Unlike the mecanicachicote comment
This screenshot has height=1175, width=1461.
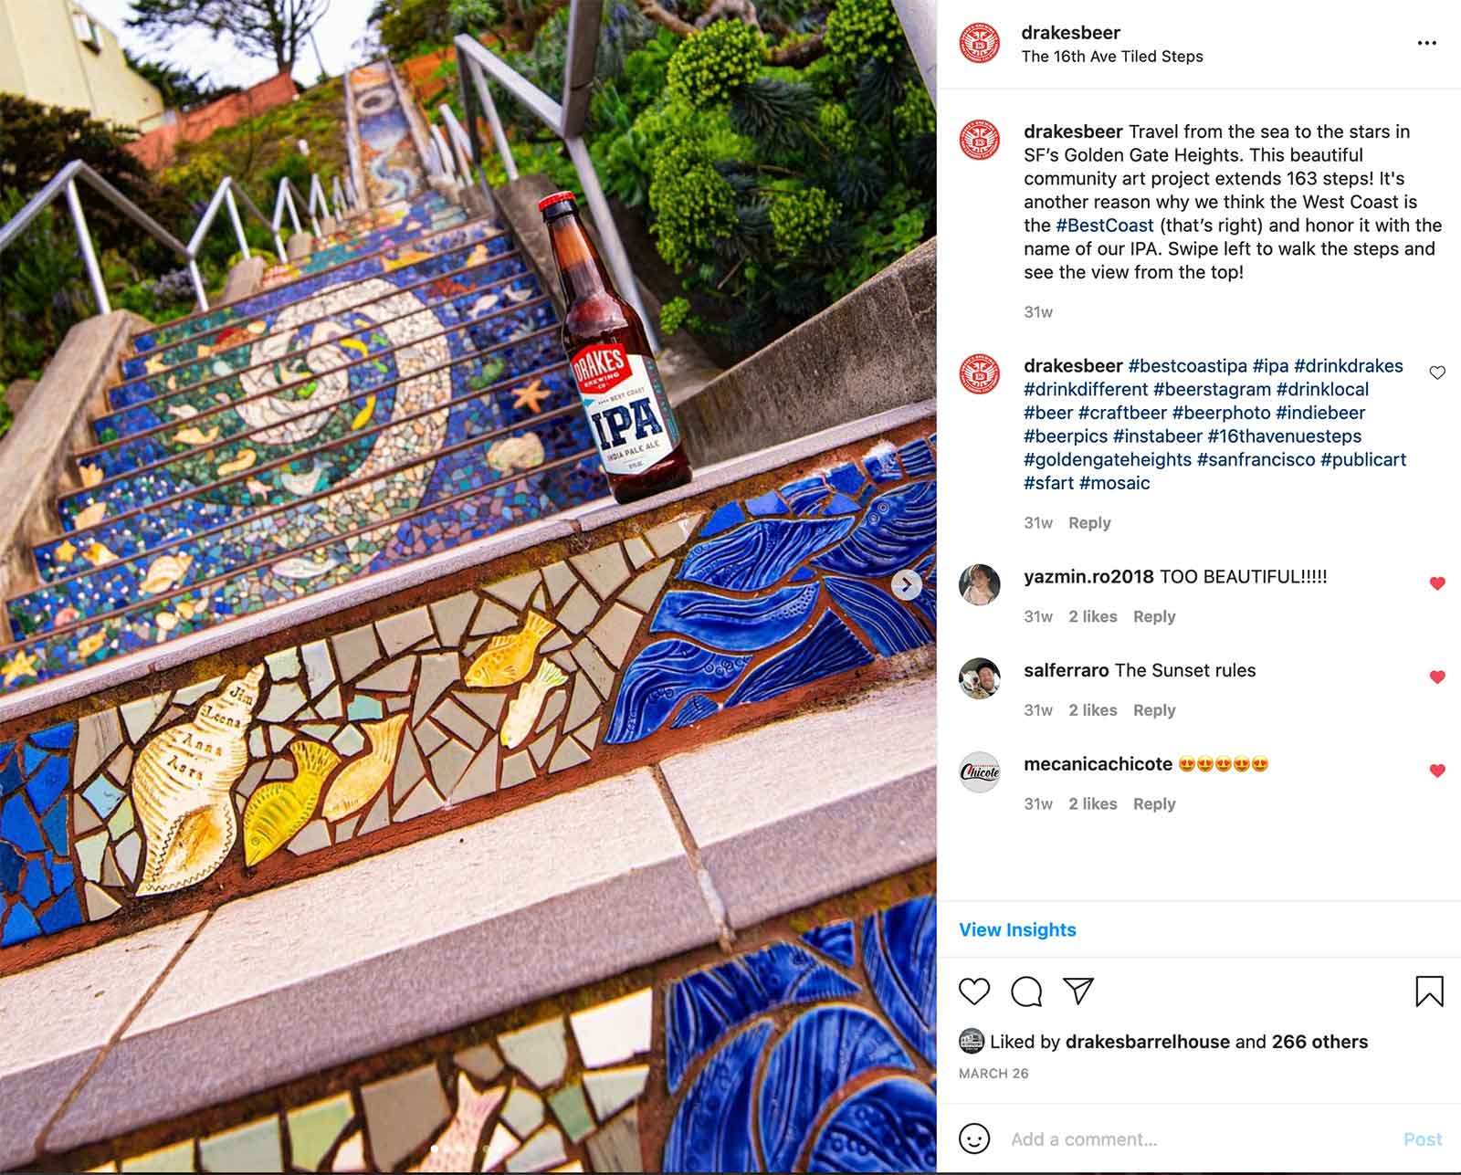(1437, 771)
